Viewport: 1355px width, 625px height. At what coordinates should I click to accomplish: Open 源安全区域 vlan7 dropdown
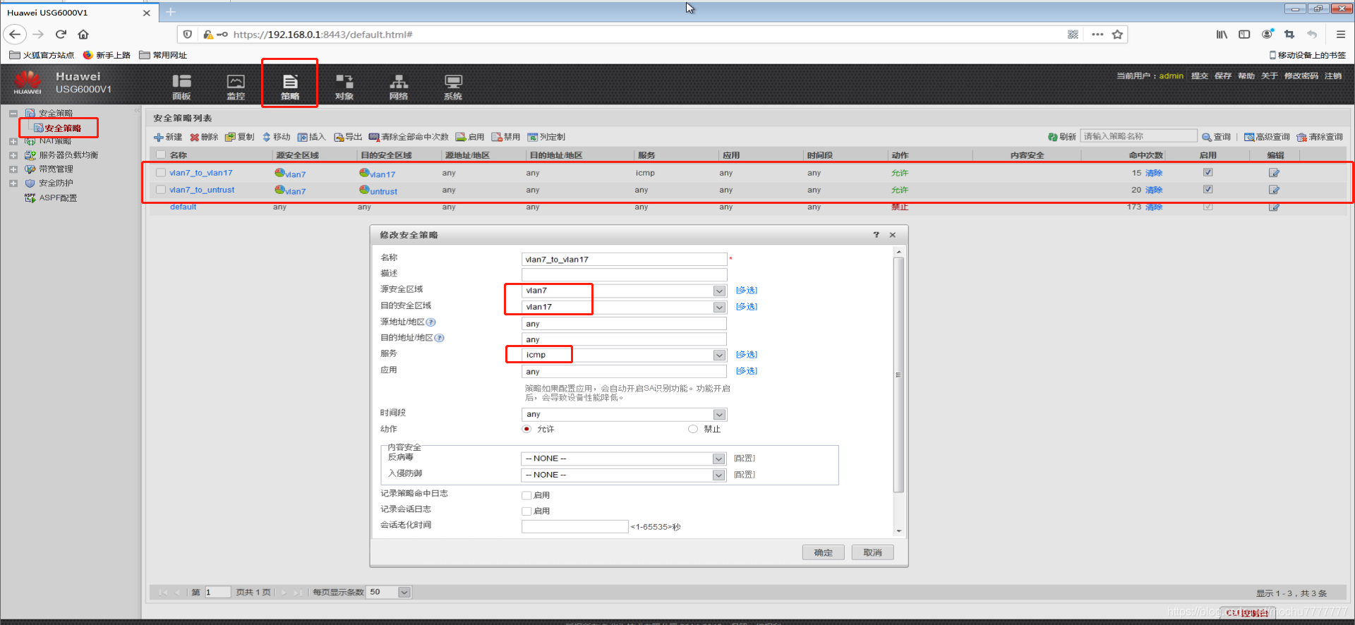[x=719, y=291]
